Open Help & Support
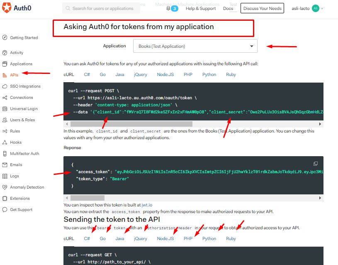Viewport: 338px width, 265px height. (200, 8)
